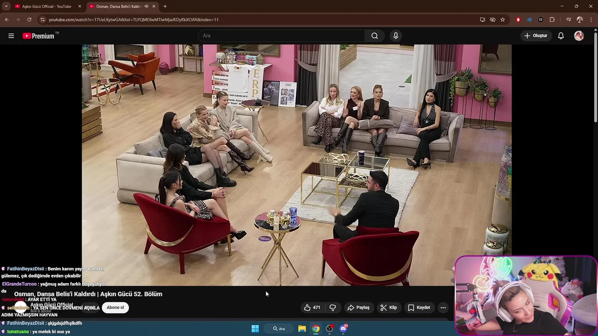Open File Explorer from the taskbar
Image resolution: width=598 pixels, height=336 pixels.
[302, 329]
